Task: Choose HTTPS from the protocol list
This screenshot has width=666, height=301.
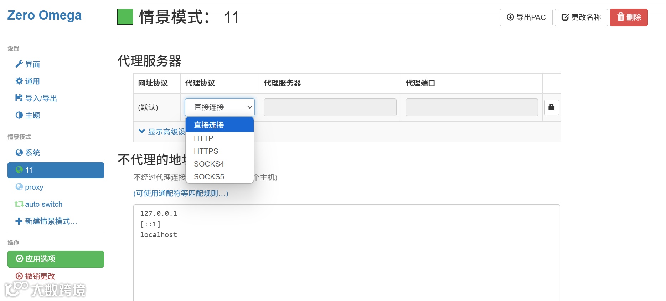Action: (220, 151)
